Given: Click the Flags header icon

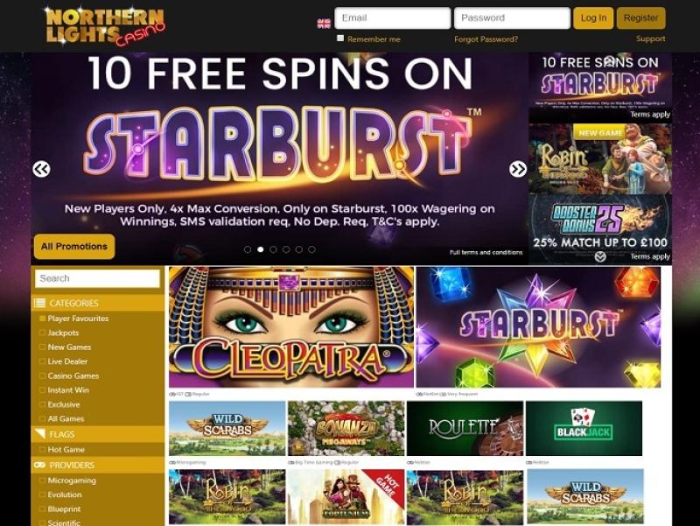Looking at the screenshot, I should click(x=40, y=434).
